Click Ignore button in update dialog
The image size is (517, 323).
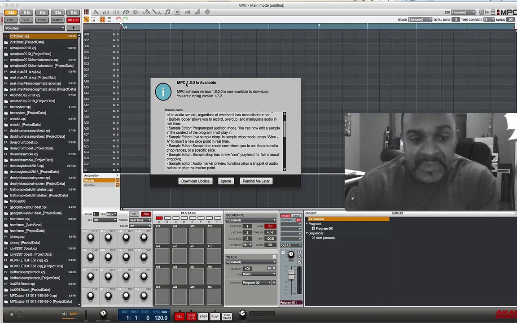pos(226,181)
